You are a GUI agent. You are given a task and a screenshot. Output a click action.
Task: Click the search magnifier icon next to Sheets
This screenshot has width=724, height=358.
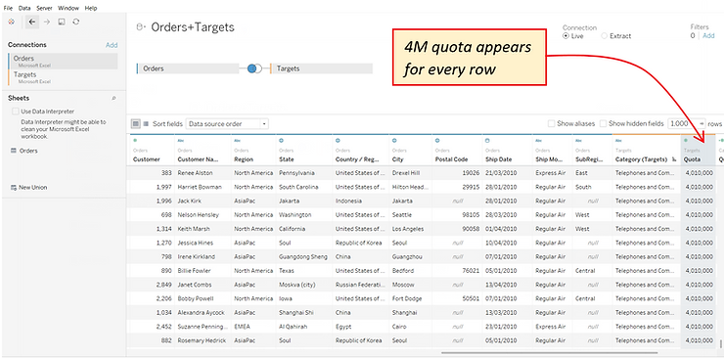tap(114, 98)
